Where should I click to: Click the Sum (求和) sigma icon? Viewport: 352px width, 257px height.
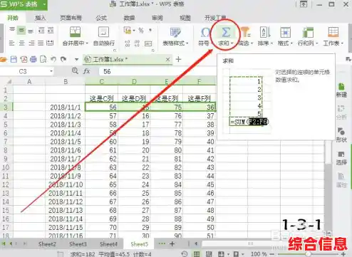click(225, 32)
